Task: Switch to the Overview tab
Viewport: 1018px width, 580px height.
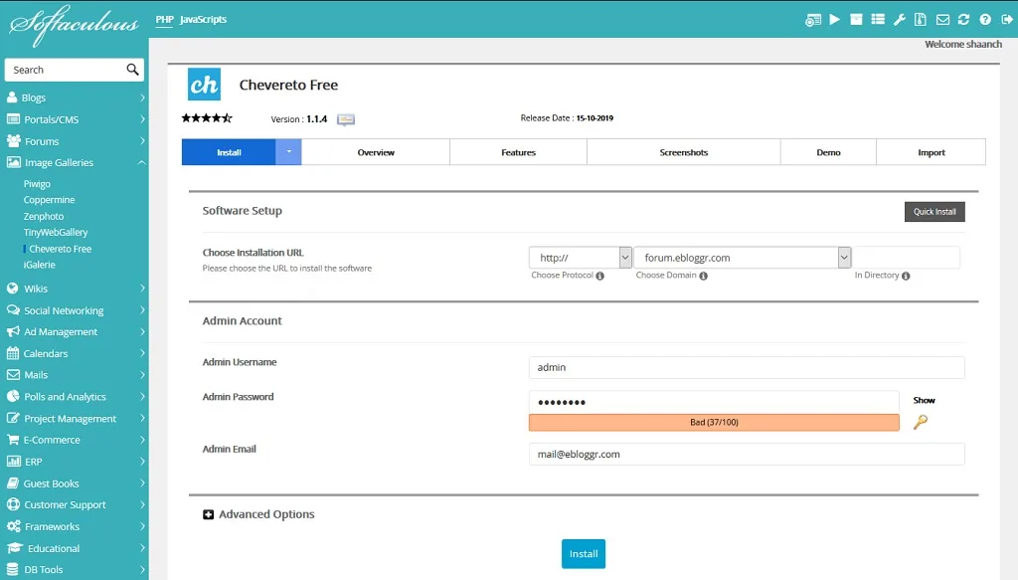Action: click(376, 152)
